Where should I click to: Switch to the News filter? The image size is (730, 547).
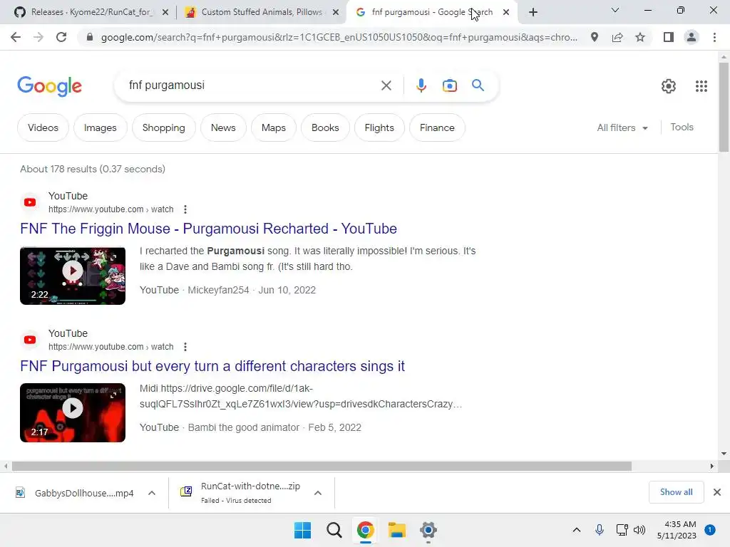point(223,127)
